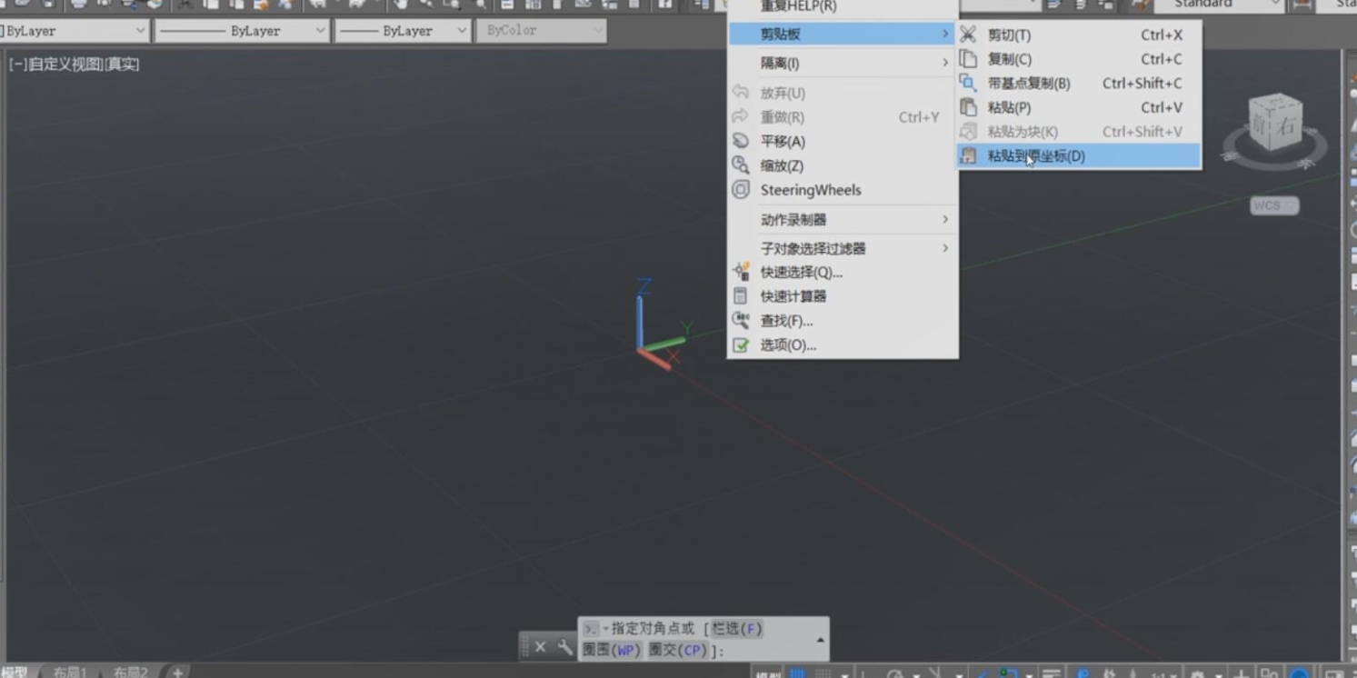The image size is (1357, 678).
Task: Toggle lineweight display in status bar
Action: pyautogui.click(x=1052, y=673)
